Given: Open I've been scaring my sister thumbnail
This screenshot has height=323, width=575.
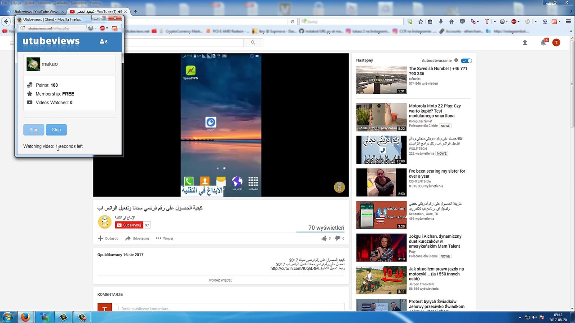Looking at the screenshot, I should (381, 182).
